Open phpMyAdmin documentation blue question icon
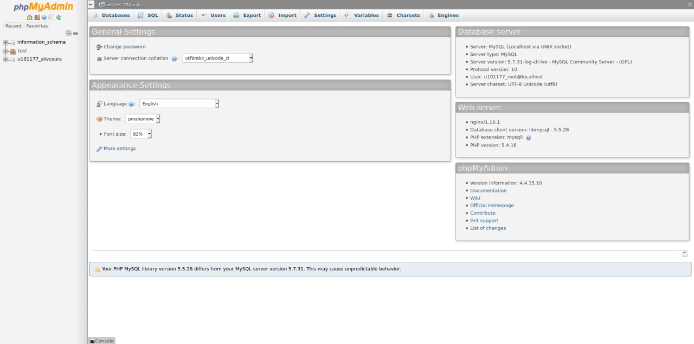694x344 pixels. tap(44, 17)
